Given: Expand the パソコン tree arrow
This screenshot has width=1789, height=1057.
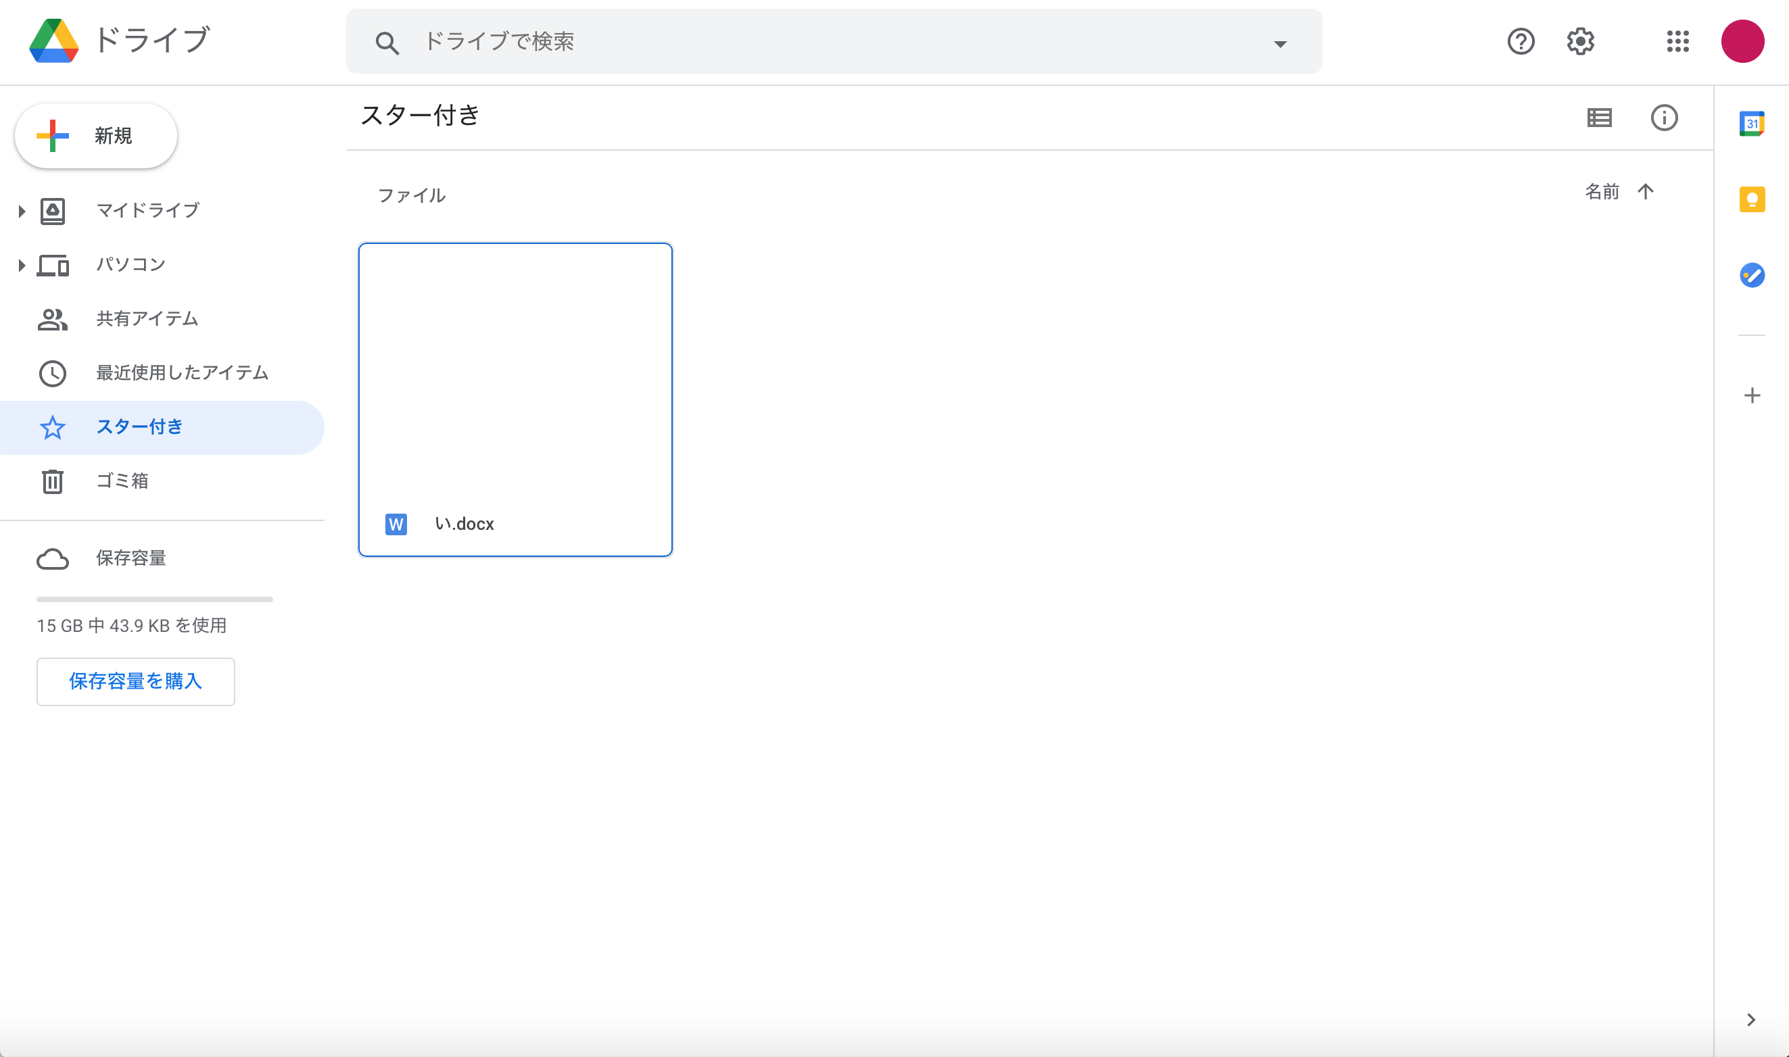Looking at the screenshot, I should [x=22, y=265].
